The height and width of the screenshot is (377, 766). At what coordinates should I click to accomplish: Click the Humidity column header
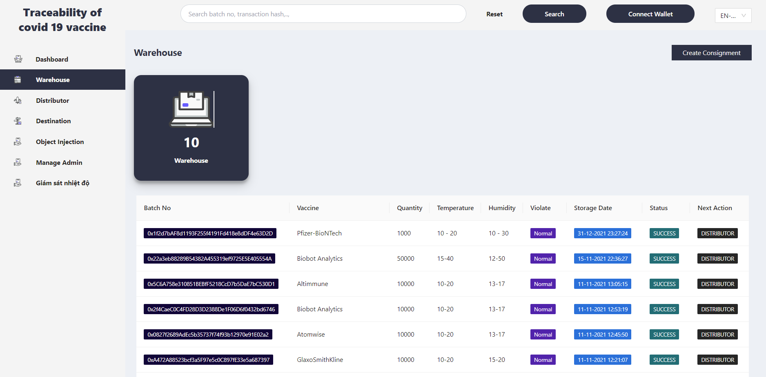click(x=502, y=208)
